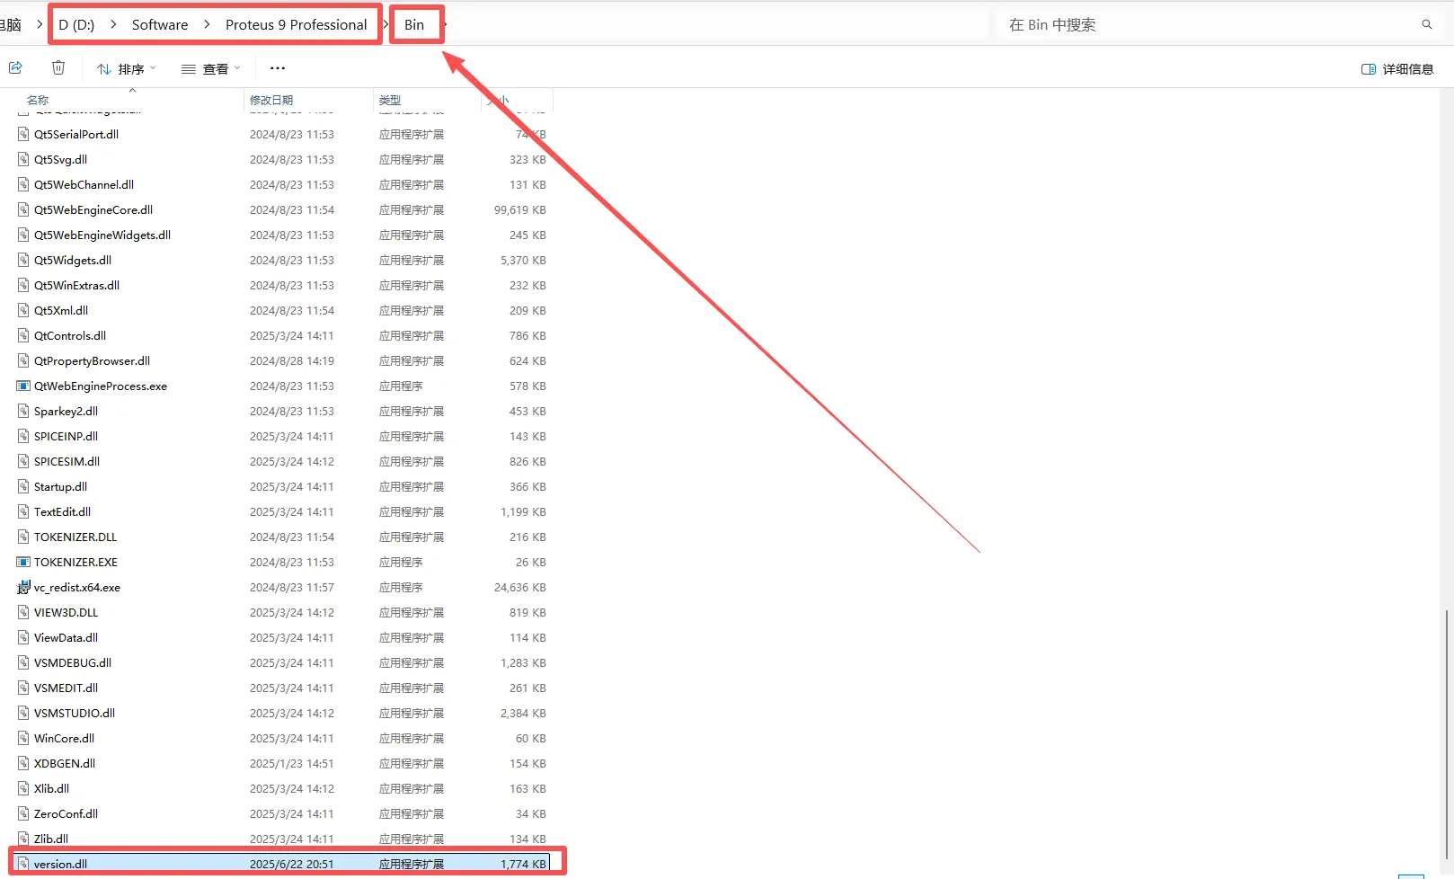This screenshot has height=879, width=1454.
Task: Click the 2025/6/22 20:51 modified date
Action: tap(291, 864)
